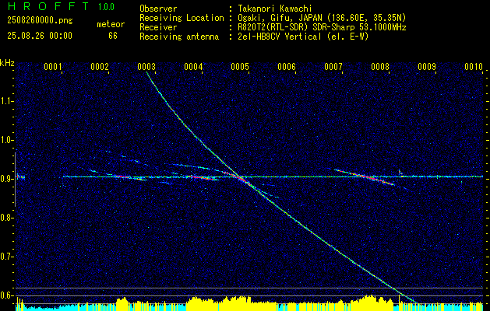Click the timestamp 25.08.26 00:00
The image size is (490, 311).
[x=40, y=36]
